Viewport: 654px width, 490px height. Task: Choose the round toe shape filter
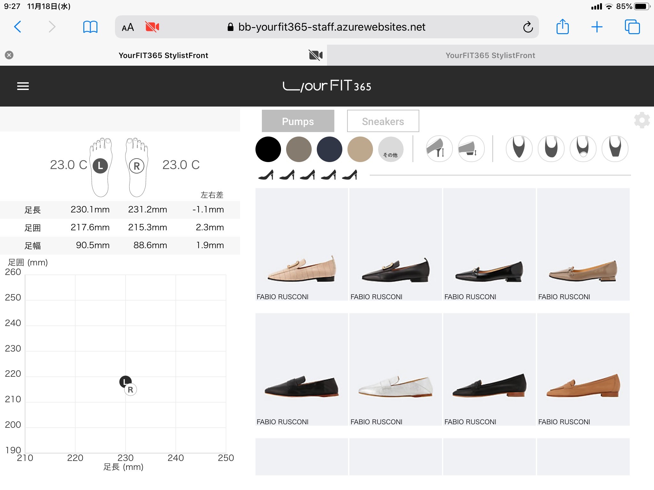(x=551, y=149)
